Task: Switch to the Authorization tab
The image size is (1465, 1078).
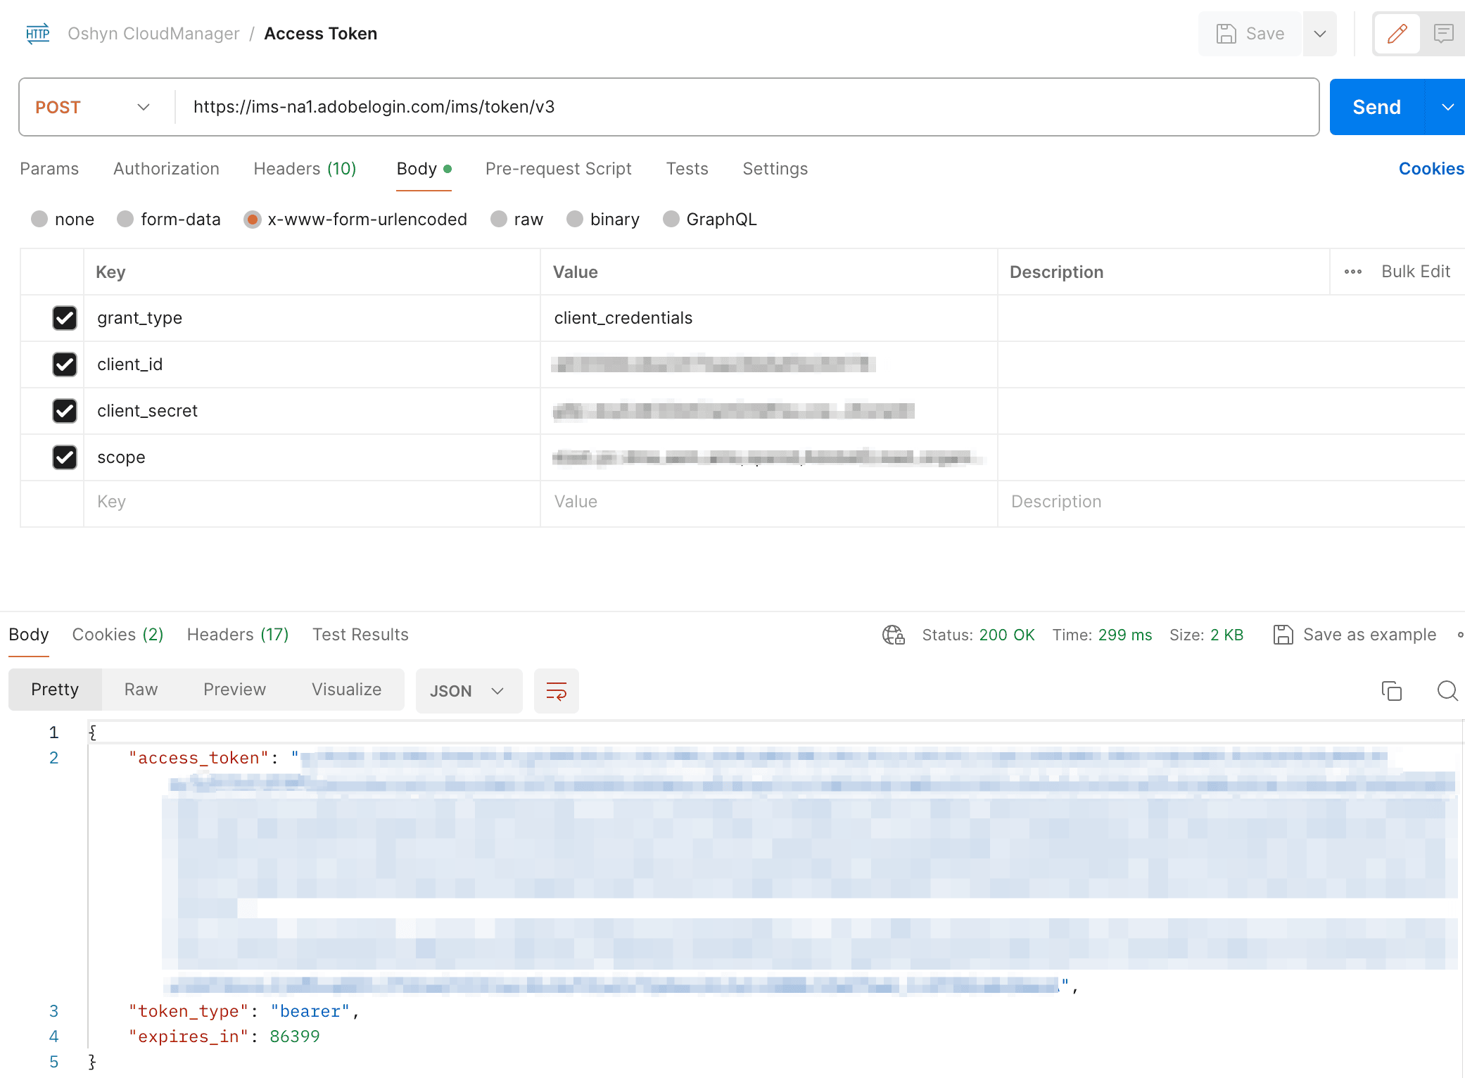Action: (166, 169)
